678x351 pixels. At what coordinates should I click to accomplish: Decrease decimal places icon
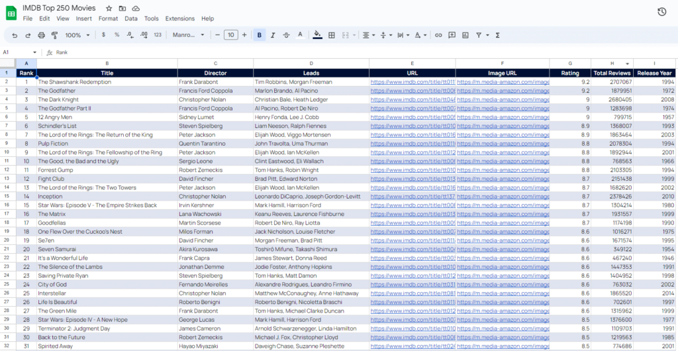click(x=130, y=35)
